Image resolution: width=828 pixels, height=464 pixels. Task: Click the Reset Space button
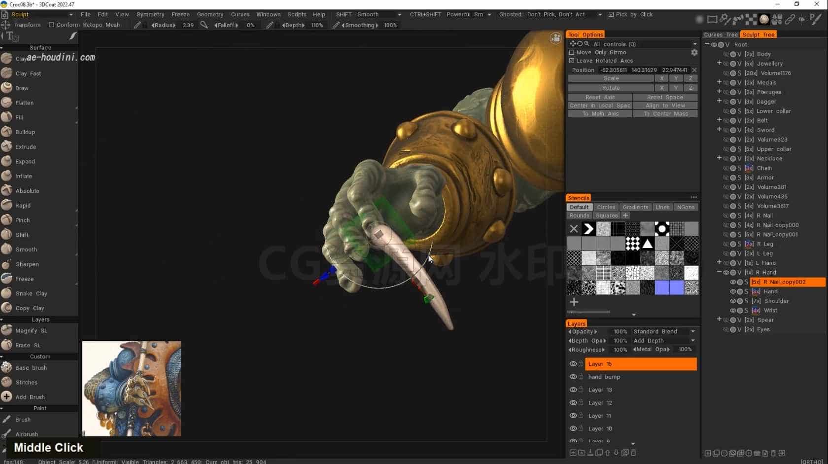pos(665,97)
